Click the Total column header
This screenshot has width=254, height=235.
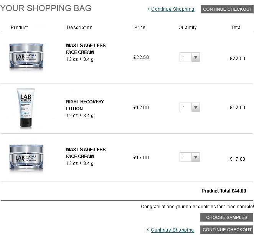tap(236, 27)
